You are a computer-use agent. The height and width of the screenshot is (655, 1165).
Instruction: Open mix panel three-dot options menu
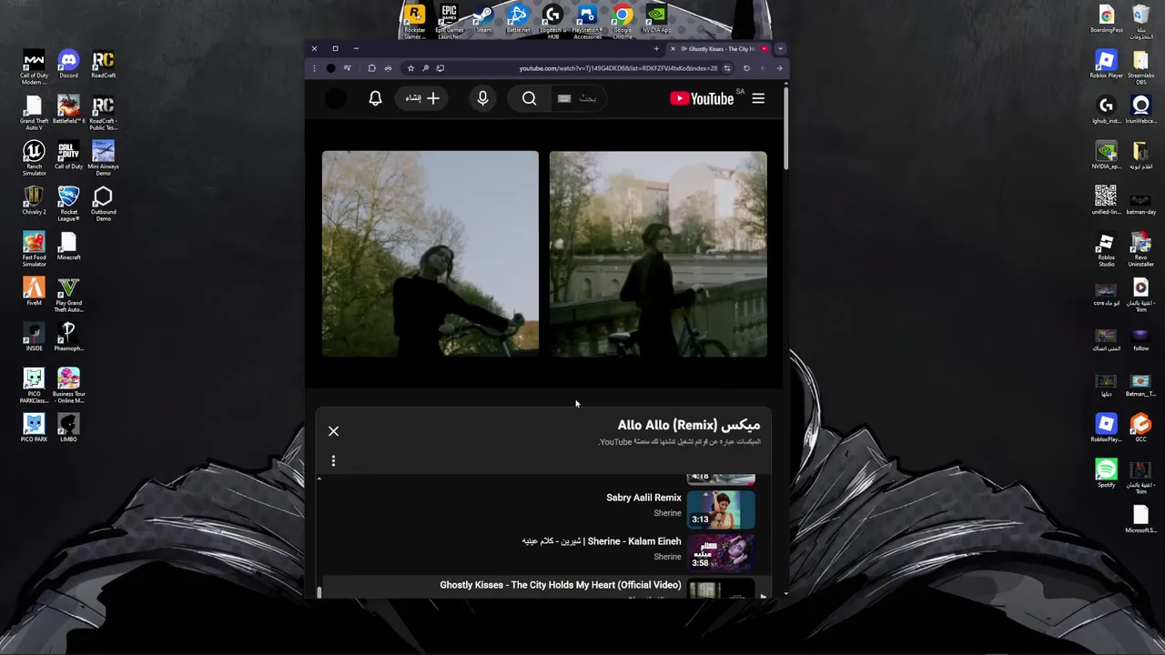[333, 461]
